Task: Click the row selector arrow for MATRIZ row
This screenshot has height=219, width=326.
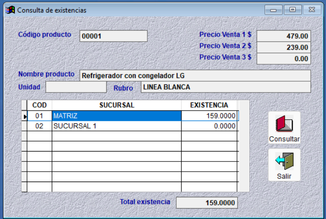Action: 25,116
